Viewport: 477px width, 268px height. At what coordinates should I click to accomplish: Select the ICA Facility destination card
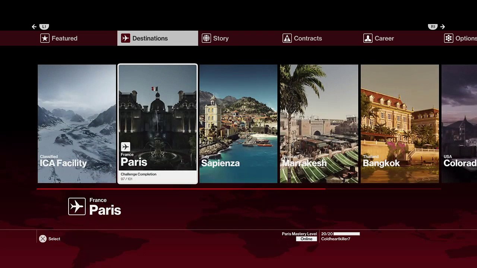(77, 124)
